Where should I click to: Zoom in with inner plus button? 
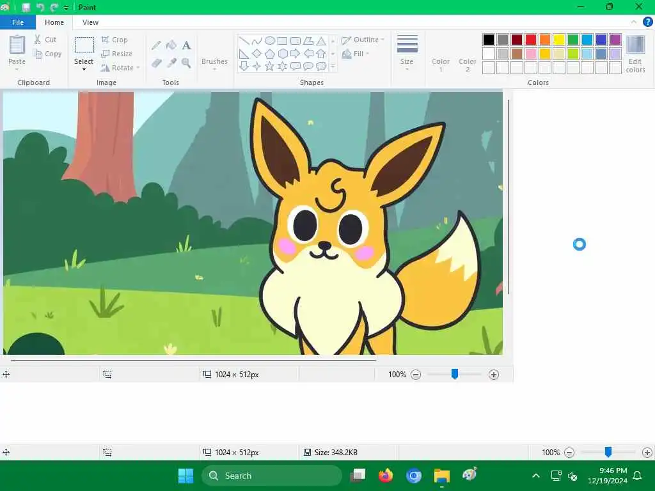pyautogui.click(x=494, y=375)
